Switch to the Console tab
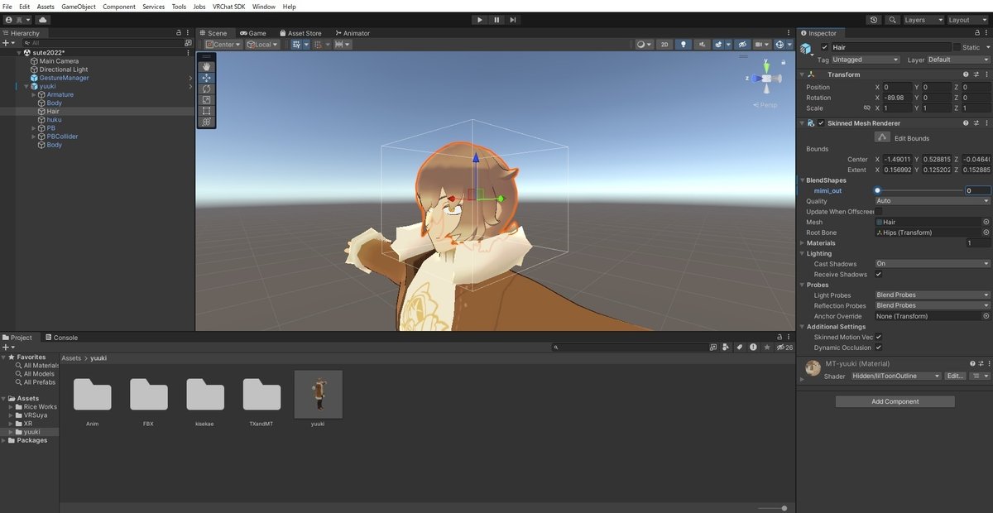Screen dimensions: 993x513 pos(60,338)
